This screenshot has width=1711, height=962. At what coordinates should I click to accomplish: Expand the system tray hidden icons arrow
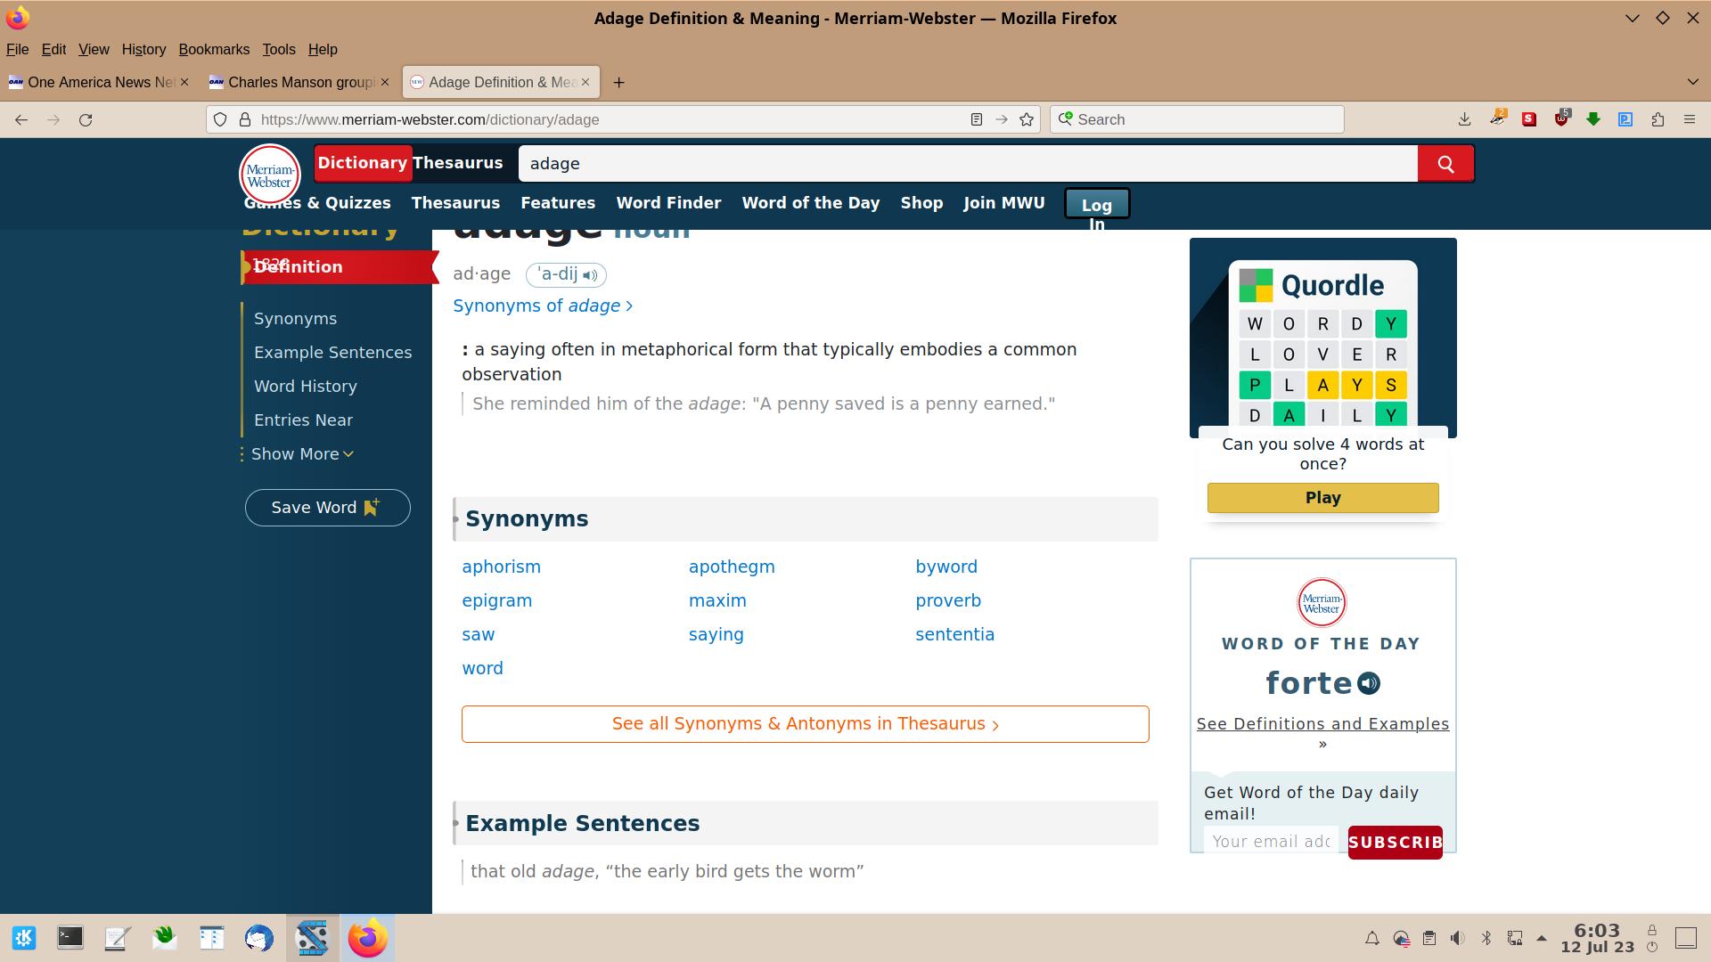pos(1541,937)
